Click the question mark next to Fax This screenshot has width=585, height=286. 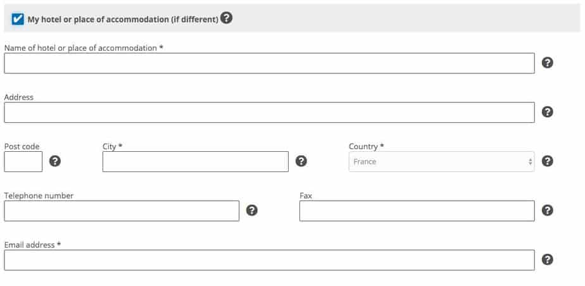pos(548,211)
